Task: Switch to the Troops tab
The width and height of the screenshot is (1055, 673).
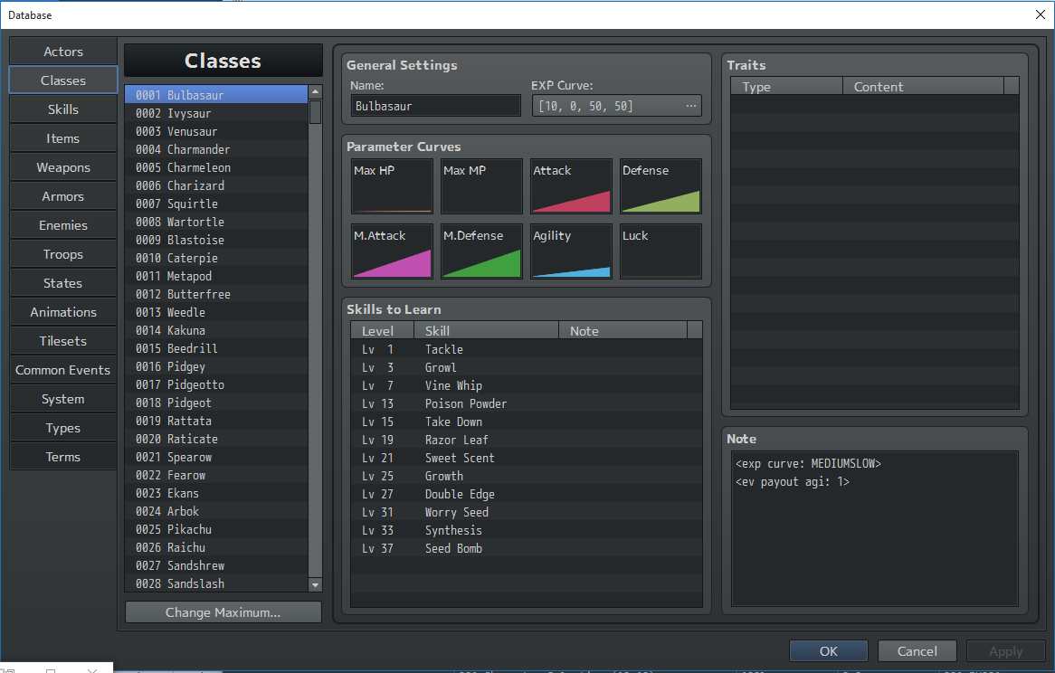Action: [x=63, y=254]
